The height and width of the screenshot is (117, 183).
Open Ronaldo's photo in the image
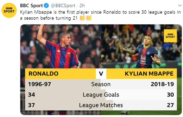point(61,46)
